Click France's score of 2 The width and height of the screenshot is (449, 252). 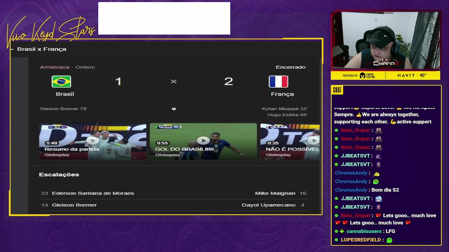click(228, 81)
